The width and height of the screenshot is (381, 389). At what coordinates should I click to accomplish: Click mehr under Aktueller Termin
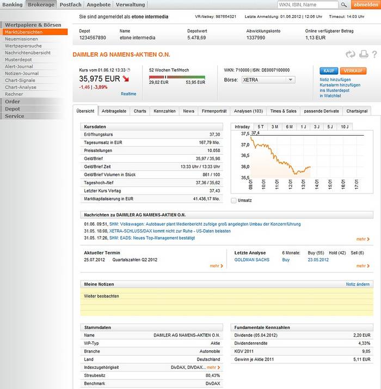pos(217,266)
